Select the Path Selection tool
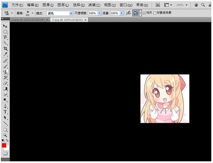 point(5,117)
